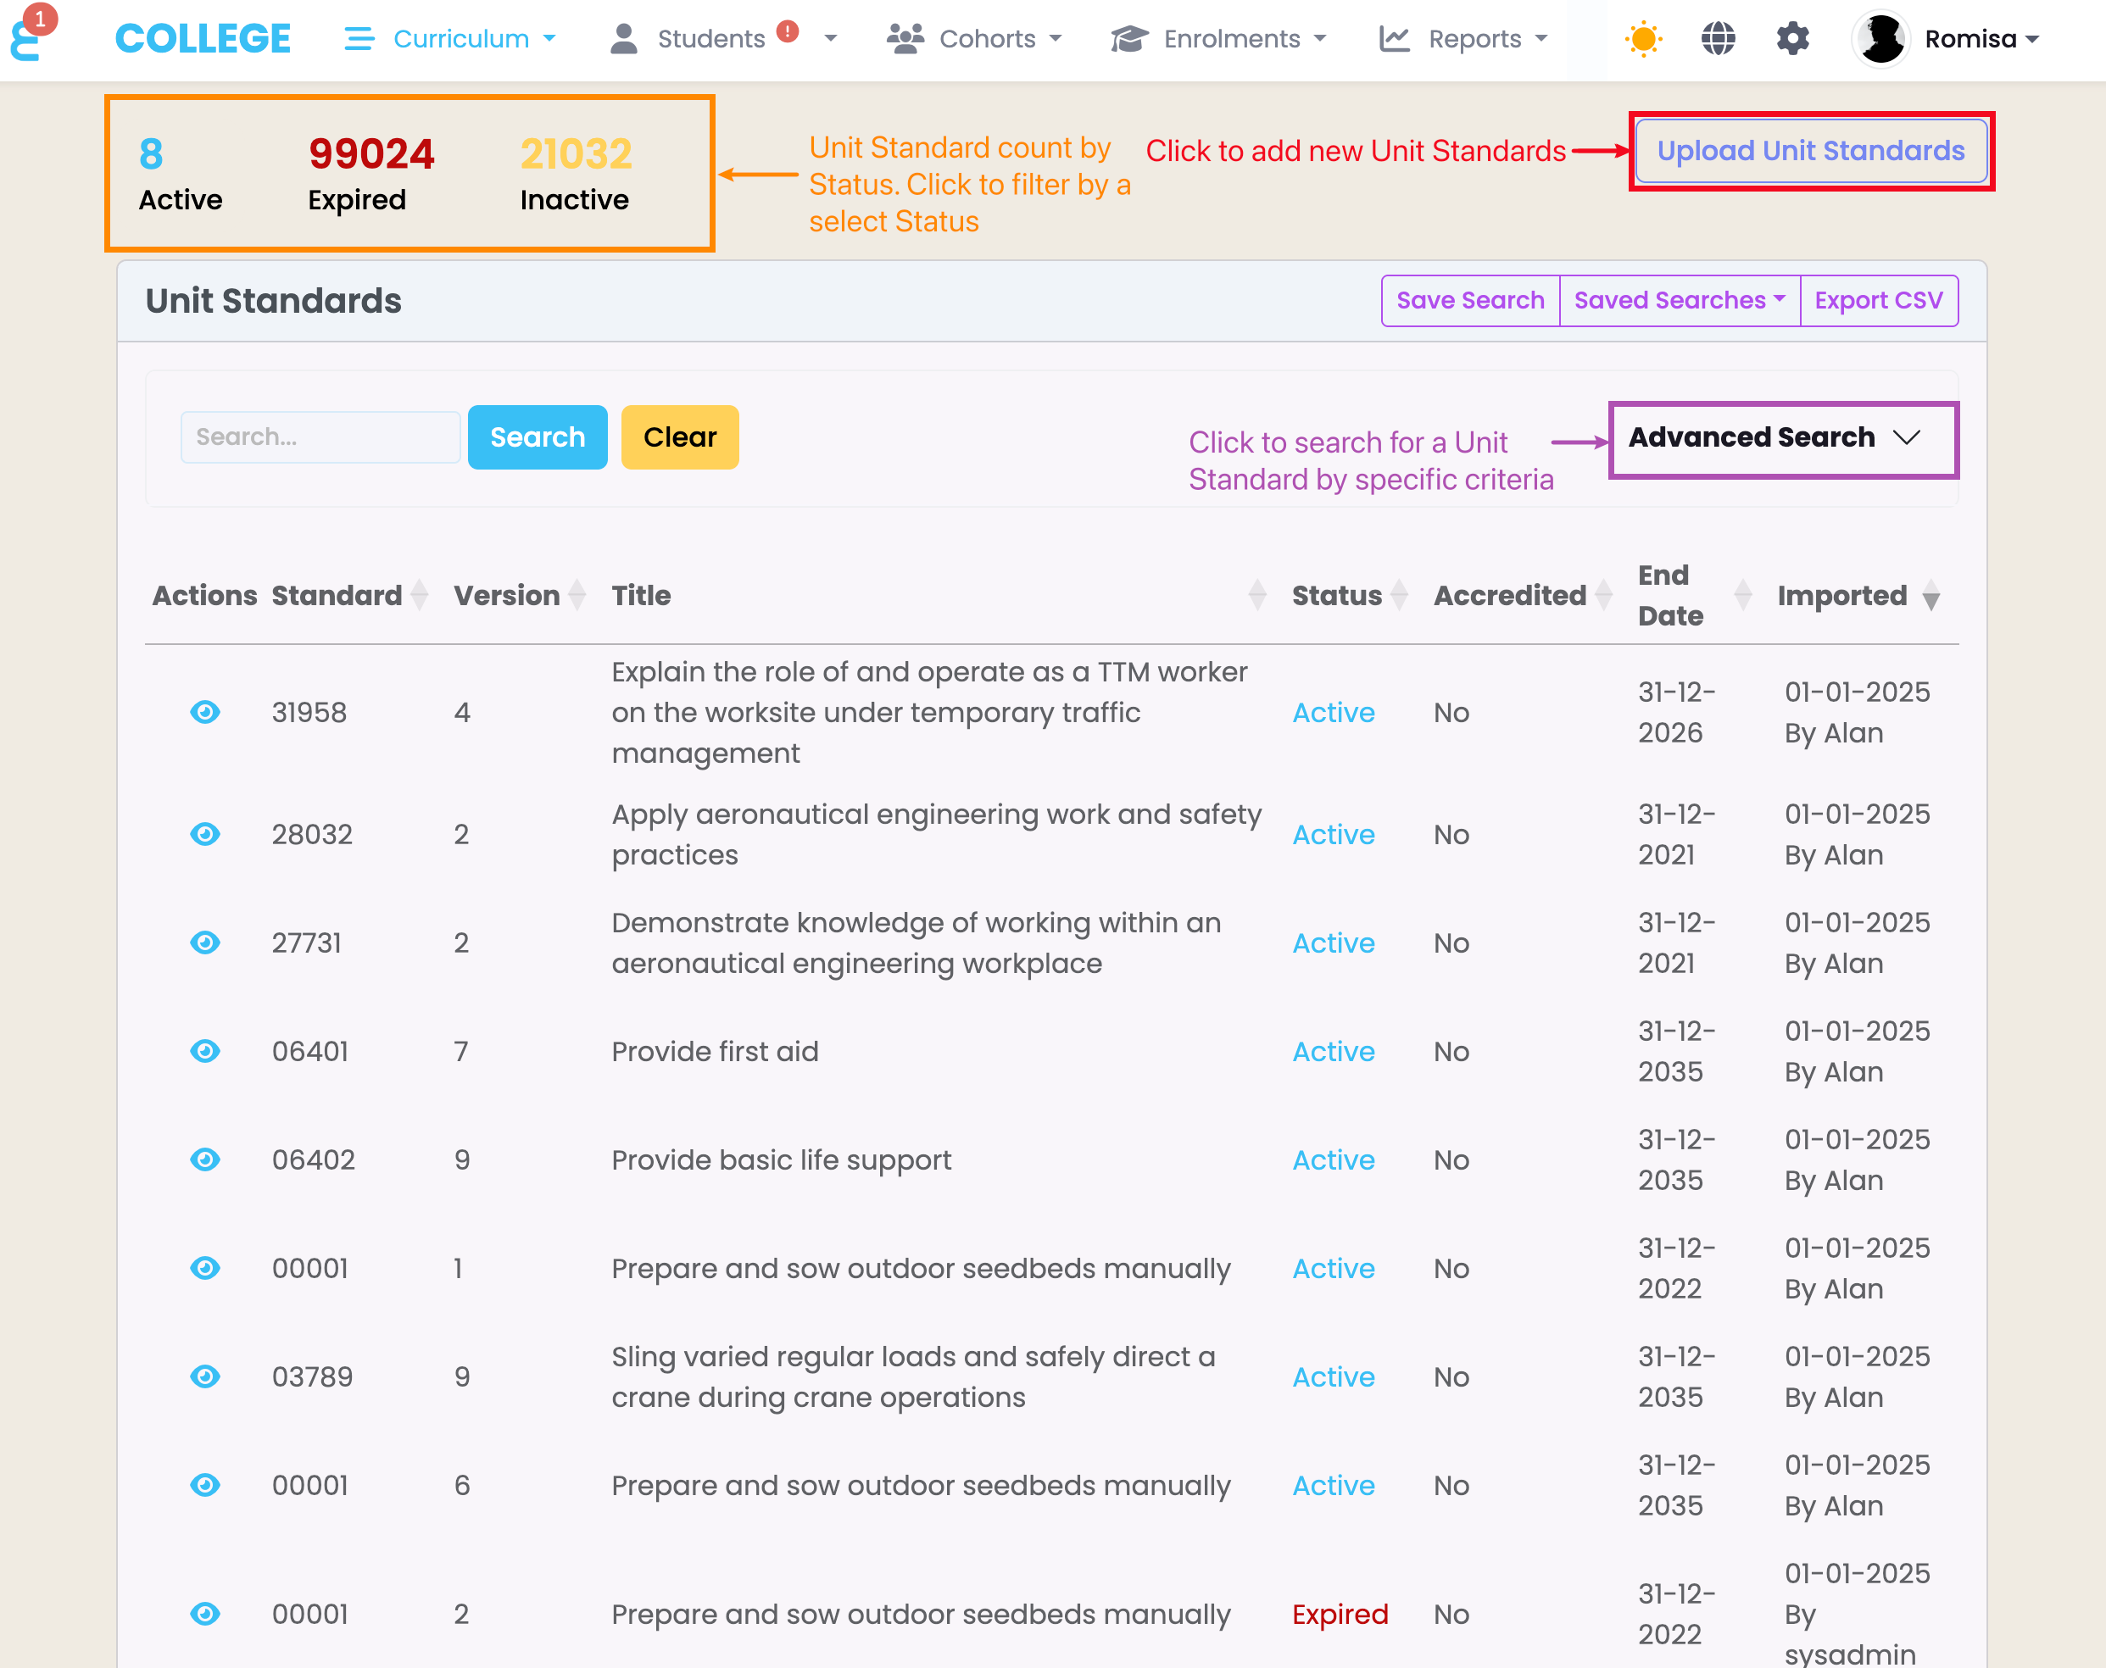This screenshot has width=2106, height=1668.
Task: Open the settings gear icon
Action: tap(1791, 39)
